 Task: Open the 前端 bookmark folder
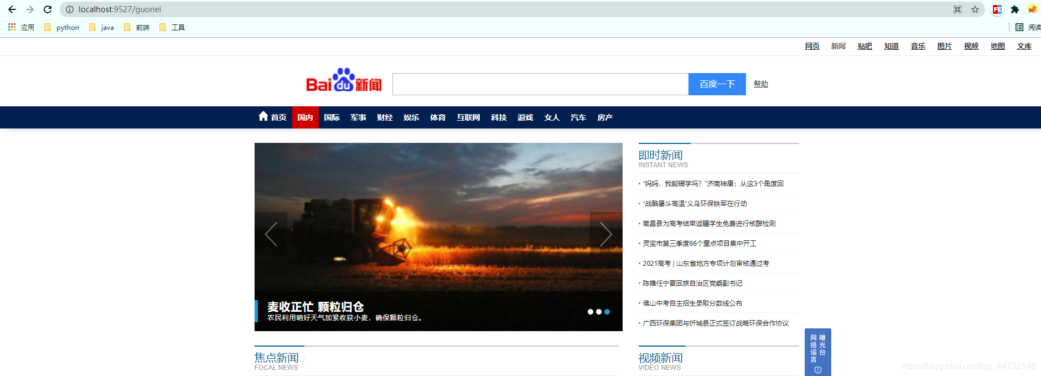point(137,27)
